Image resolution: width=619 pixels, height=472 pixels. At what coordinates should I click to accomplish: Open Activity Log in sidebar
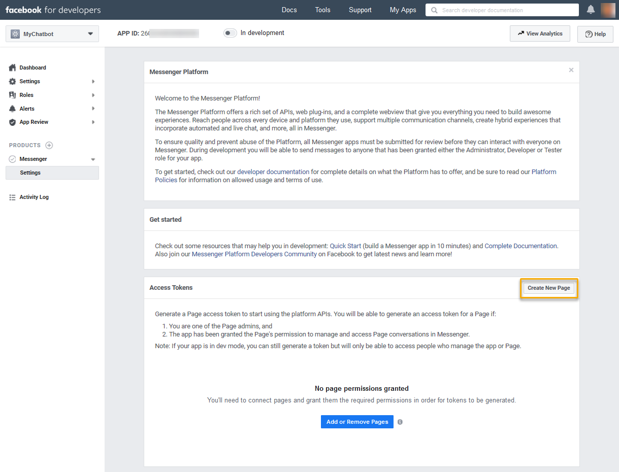pos(34,197)
